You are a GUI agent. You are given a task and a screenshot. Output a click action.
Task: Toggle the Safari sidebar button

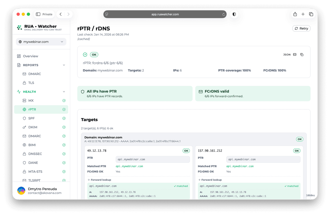tap(38, 14)
